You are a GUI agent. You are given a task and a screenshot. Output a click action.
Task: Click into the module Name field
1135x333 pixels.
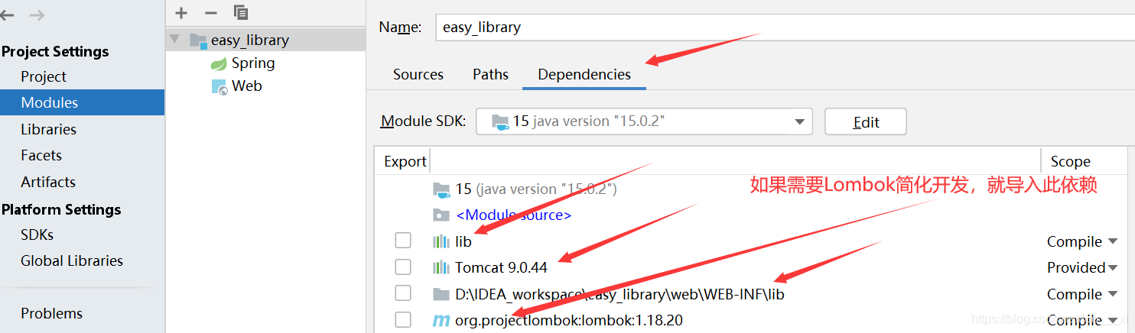point(785,27)
